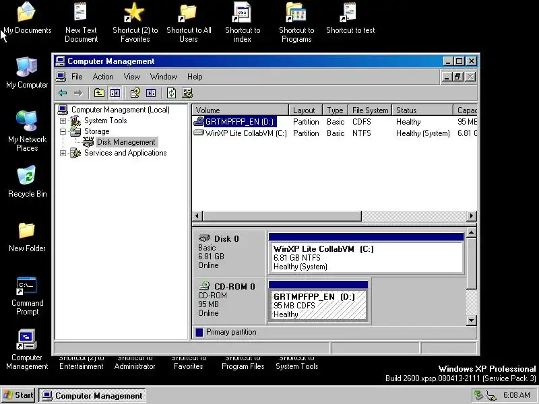Open the Window menu
The height and width of the screenshot is (404, 539).
tap(163, 77)
